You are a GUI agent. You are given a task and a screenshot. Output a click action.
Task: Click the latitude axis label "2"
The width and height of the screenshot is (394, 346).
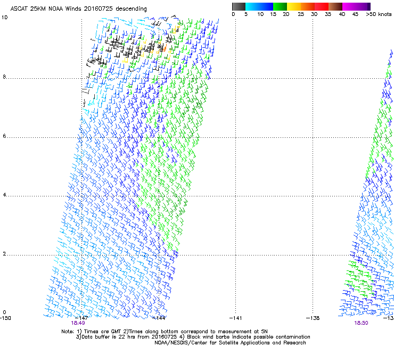tap(4, 254)
